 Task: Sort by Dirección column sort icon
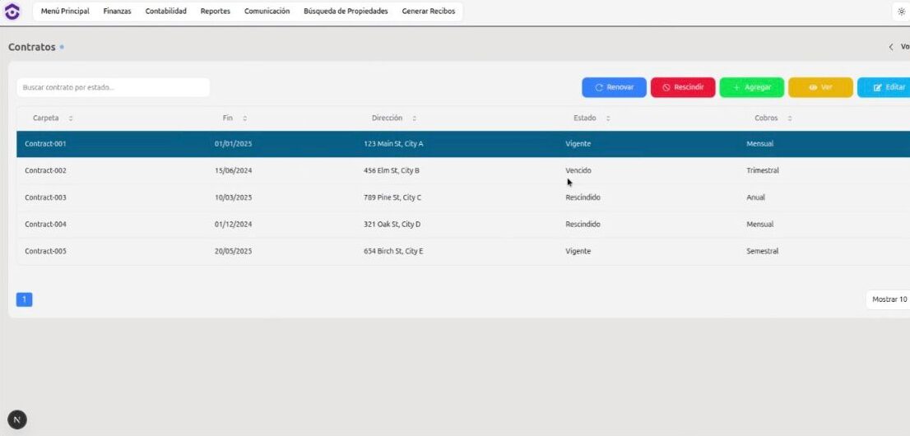(414, 118)
